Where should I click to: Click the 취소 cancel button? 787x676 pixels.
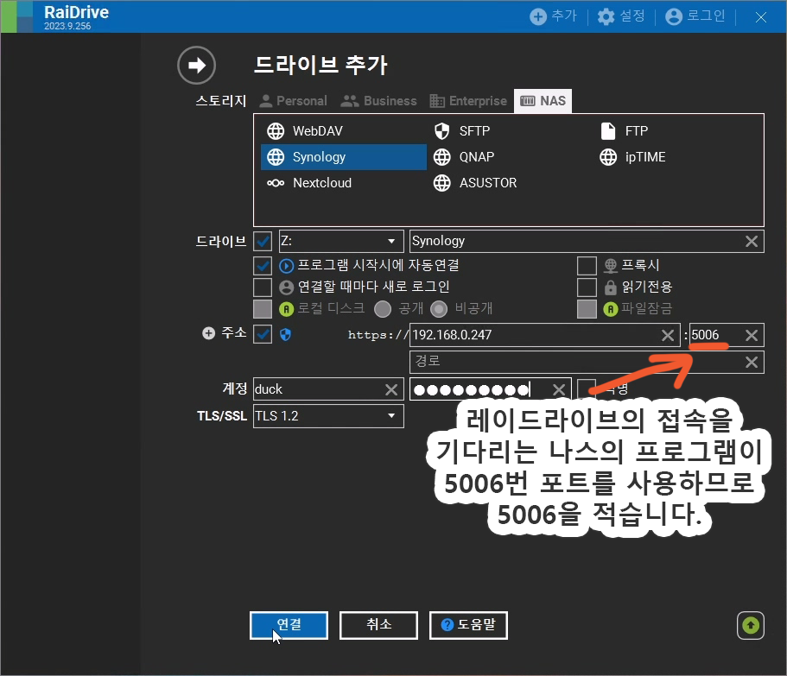[379, 625]
